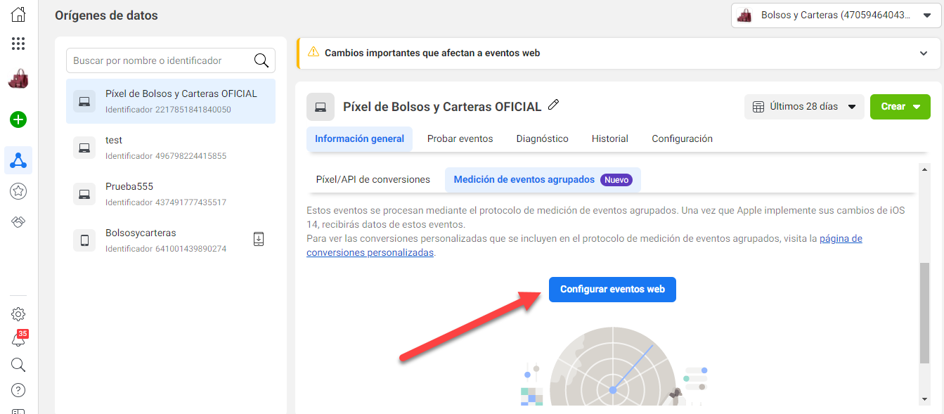Click the Orígenes de datos heading
Screen dimensions: 944x414
tap(106, 15)
